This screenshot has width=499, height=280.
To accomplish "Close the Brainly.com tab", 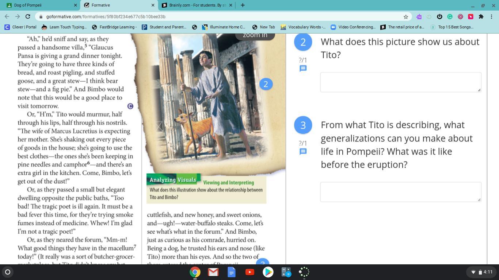I will tap(231, 5).
